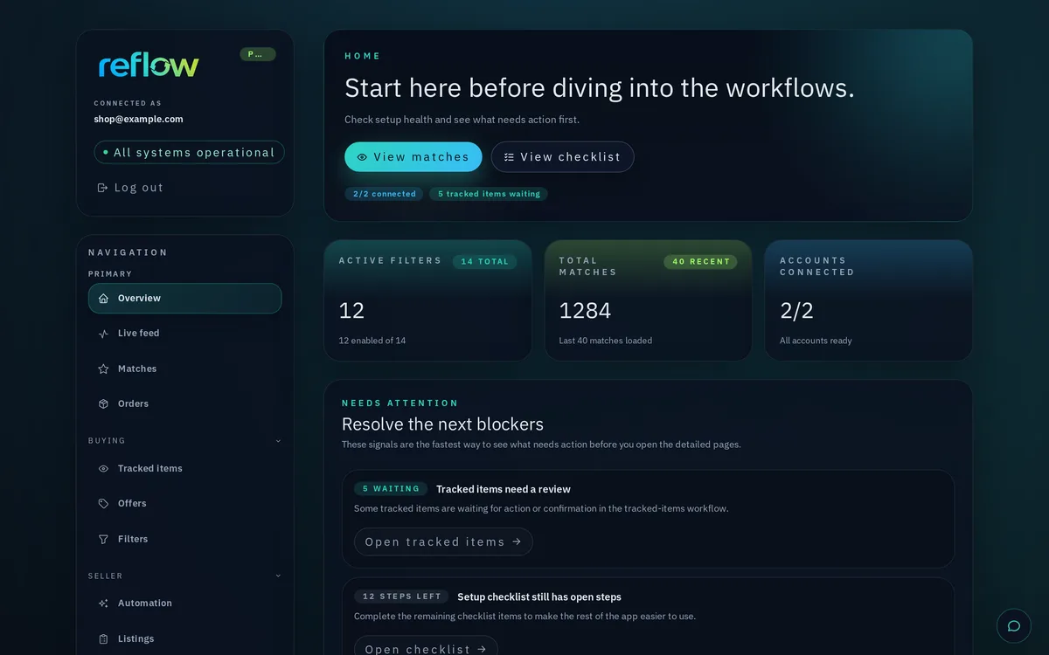This screenshot has height=655, width=1049.
Task: Click the eye icon next to Tracked items
Action: (x=103, y=469)
